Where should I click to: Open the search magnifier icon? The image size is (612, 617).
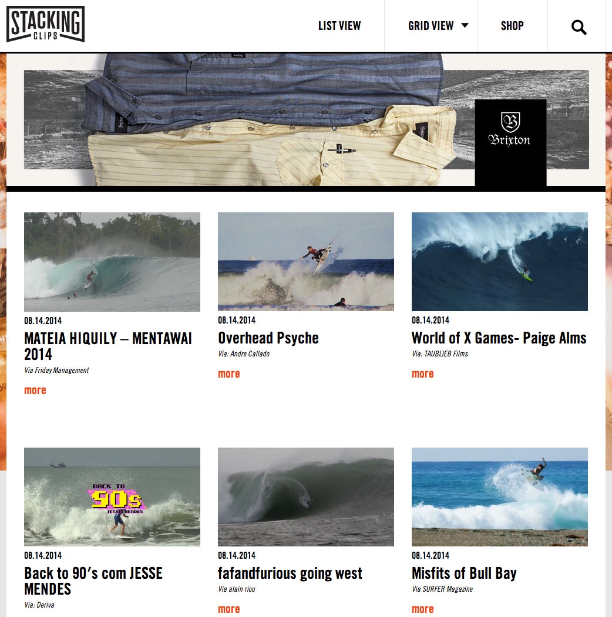[x=579, y=27]
